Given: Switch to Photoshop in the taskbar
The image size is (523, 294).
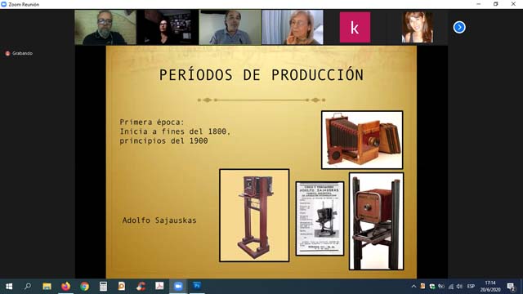Looking at the screenshot, I should point(197,286).
